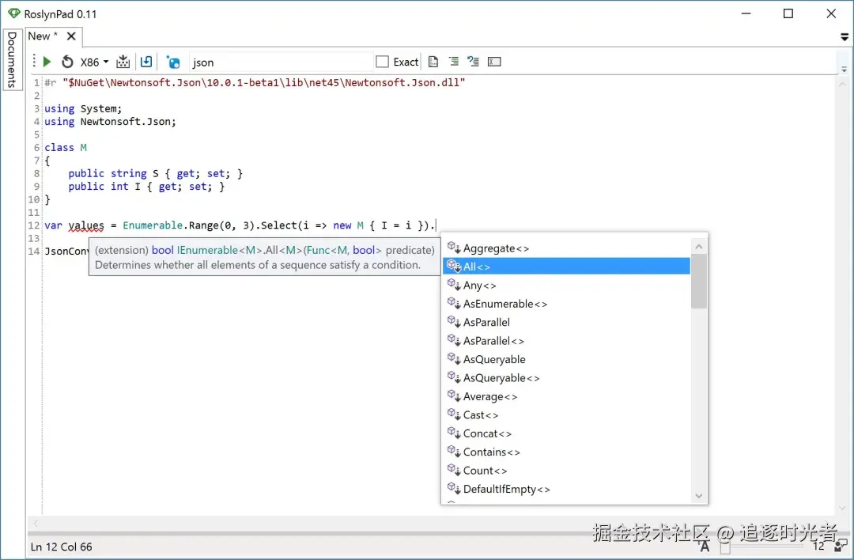Choose AsQueryable<> completion item
Viewport: 854px width, 560px height.
point(566,377)
